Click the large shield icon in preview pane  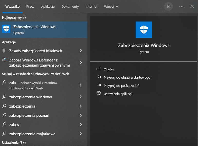(144, 30)
